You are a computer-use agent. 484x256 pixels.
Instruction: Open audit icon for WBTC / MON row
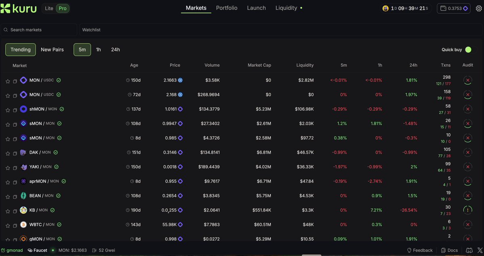(467, 225)
